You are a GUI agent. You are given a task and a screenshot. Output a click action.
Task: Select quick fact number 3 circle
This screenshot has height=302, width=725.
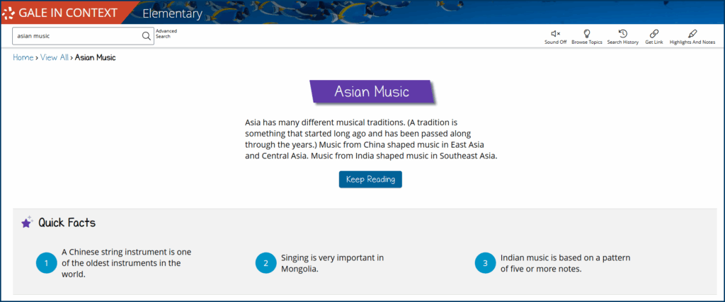coord(485,263)
